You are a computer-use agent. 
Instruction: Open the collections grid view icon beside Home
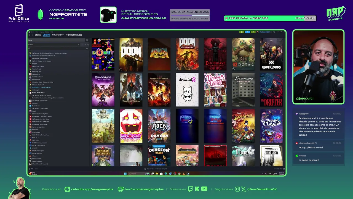pos(87,40)
